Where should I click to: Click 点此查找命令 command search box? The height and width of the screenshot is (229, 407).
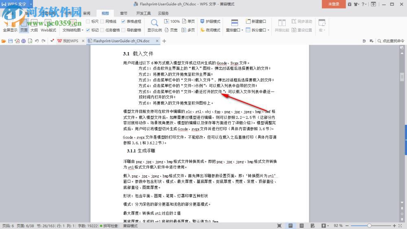tap(391, 41)
